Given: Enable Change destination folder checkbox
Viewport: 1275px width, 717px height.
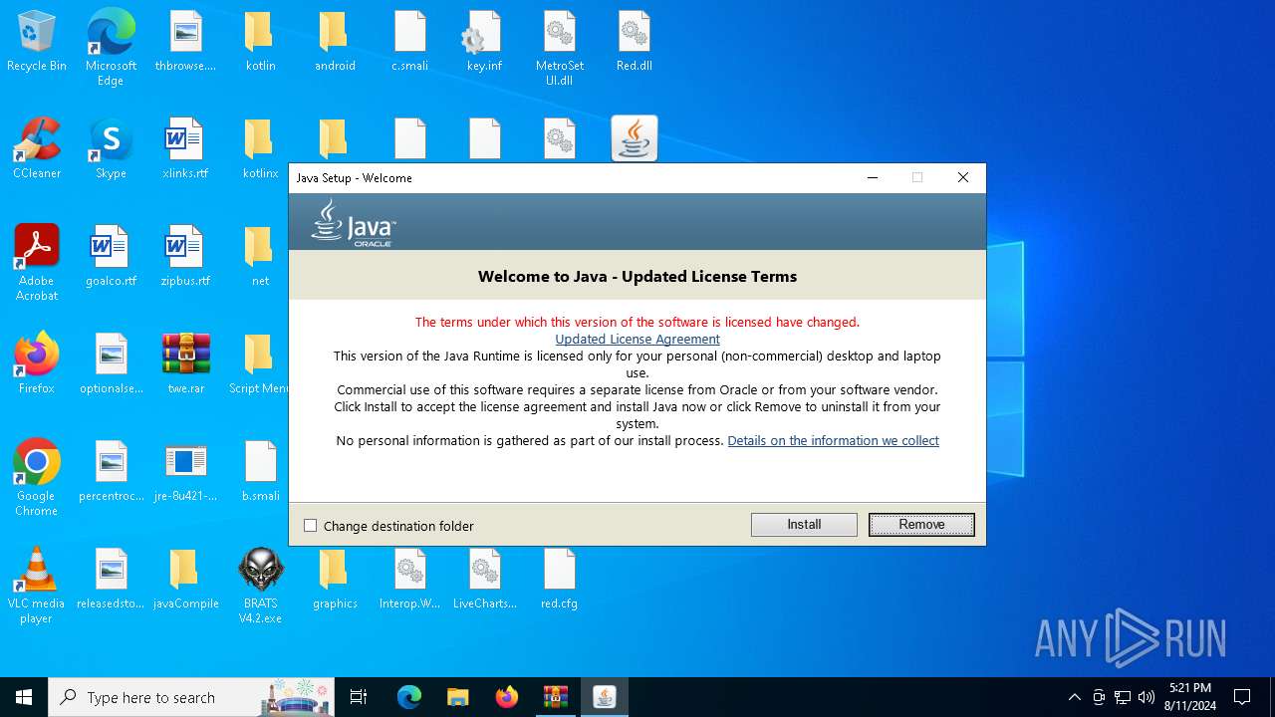Looking at the screenshot, I should 310,526.
